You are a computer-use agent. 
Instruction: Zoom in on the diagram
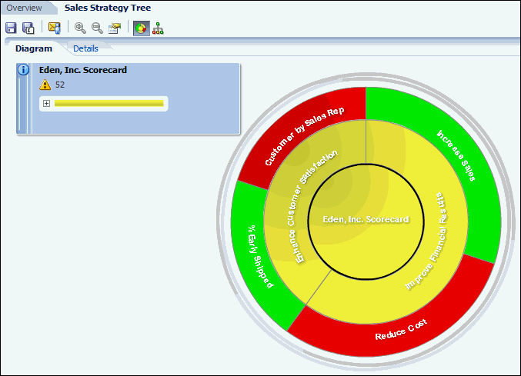click(80, 28)
